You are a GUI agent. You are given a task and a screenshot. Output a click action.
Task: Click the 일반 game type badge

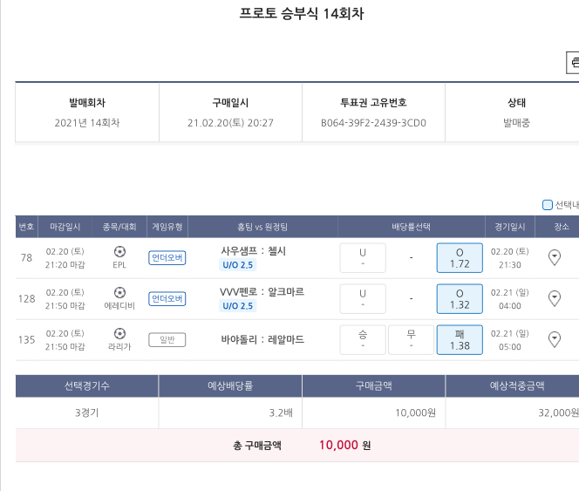167,340
